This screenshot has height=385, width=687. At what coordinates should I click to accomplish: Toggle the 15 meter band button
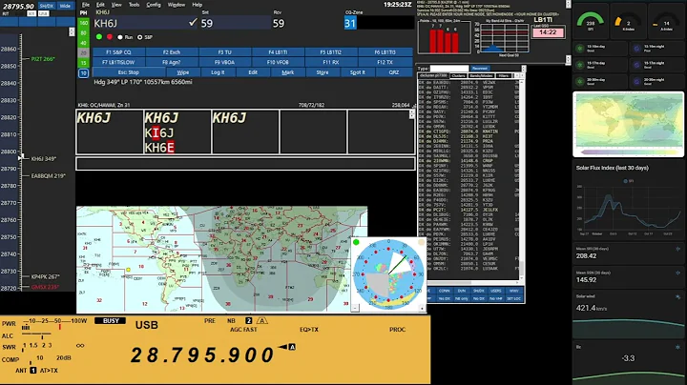pos(83,63)
